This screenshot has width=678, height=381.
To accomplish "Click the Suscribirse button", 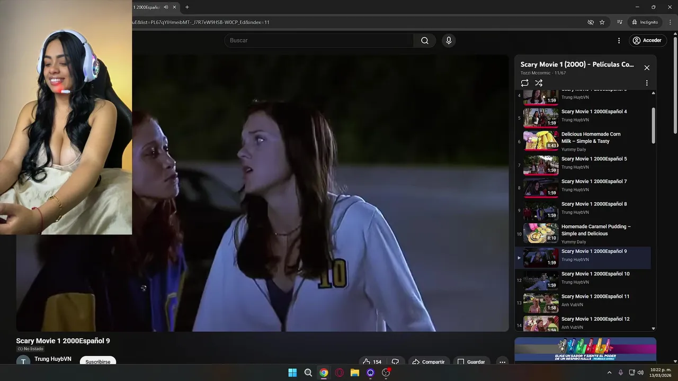I will click(98, 361).
